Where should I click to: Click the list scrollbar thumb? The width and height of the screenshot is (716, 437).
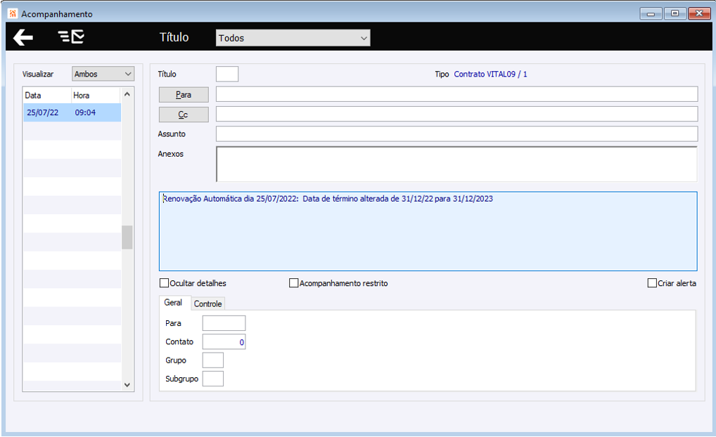(x=127, y=237)
